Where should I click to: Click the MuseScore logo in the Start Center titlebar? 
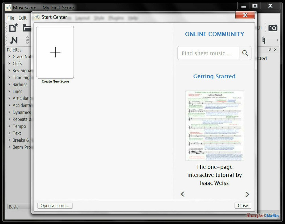36,17
